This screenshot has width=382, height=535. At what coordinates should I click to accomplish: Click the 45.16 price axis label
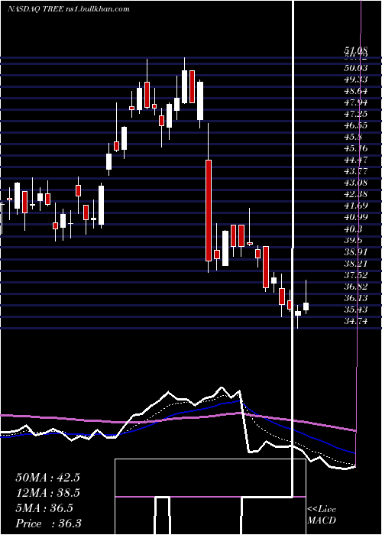tap(355, 148)
